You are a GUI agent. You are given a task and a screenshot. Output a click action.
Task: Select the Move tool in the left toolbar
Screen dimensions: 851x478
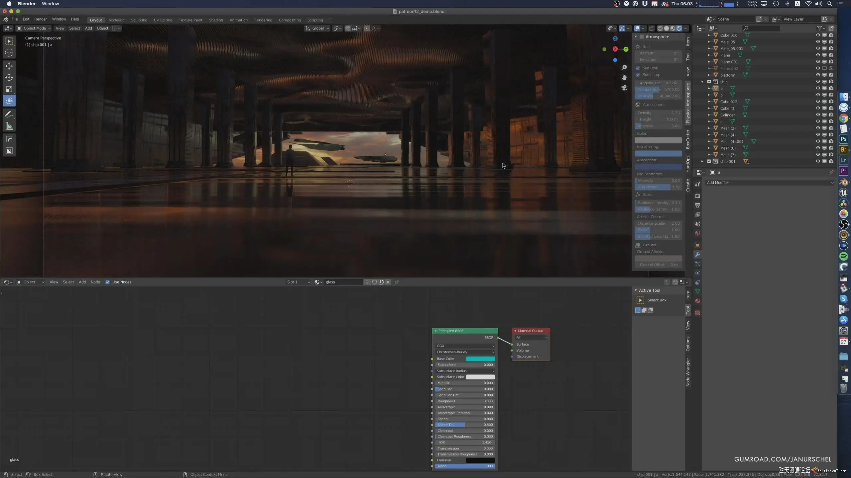pyautogui.click(x=9, y=66)
